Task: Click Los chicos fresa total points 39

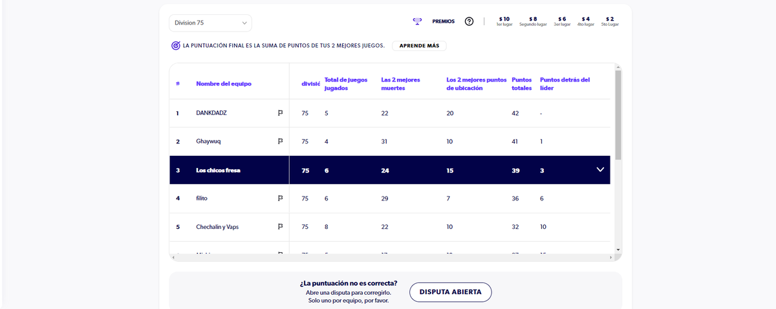Action: coord(515,170)
